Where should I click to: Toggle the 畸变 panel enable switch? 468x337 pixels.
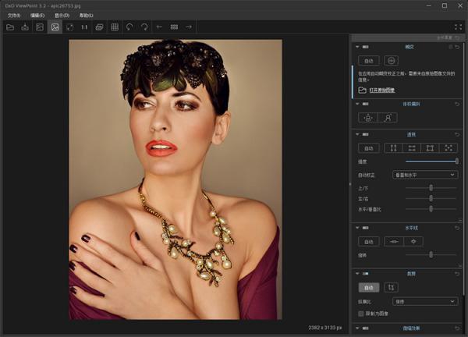coord(367,47)
